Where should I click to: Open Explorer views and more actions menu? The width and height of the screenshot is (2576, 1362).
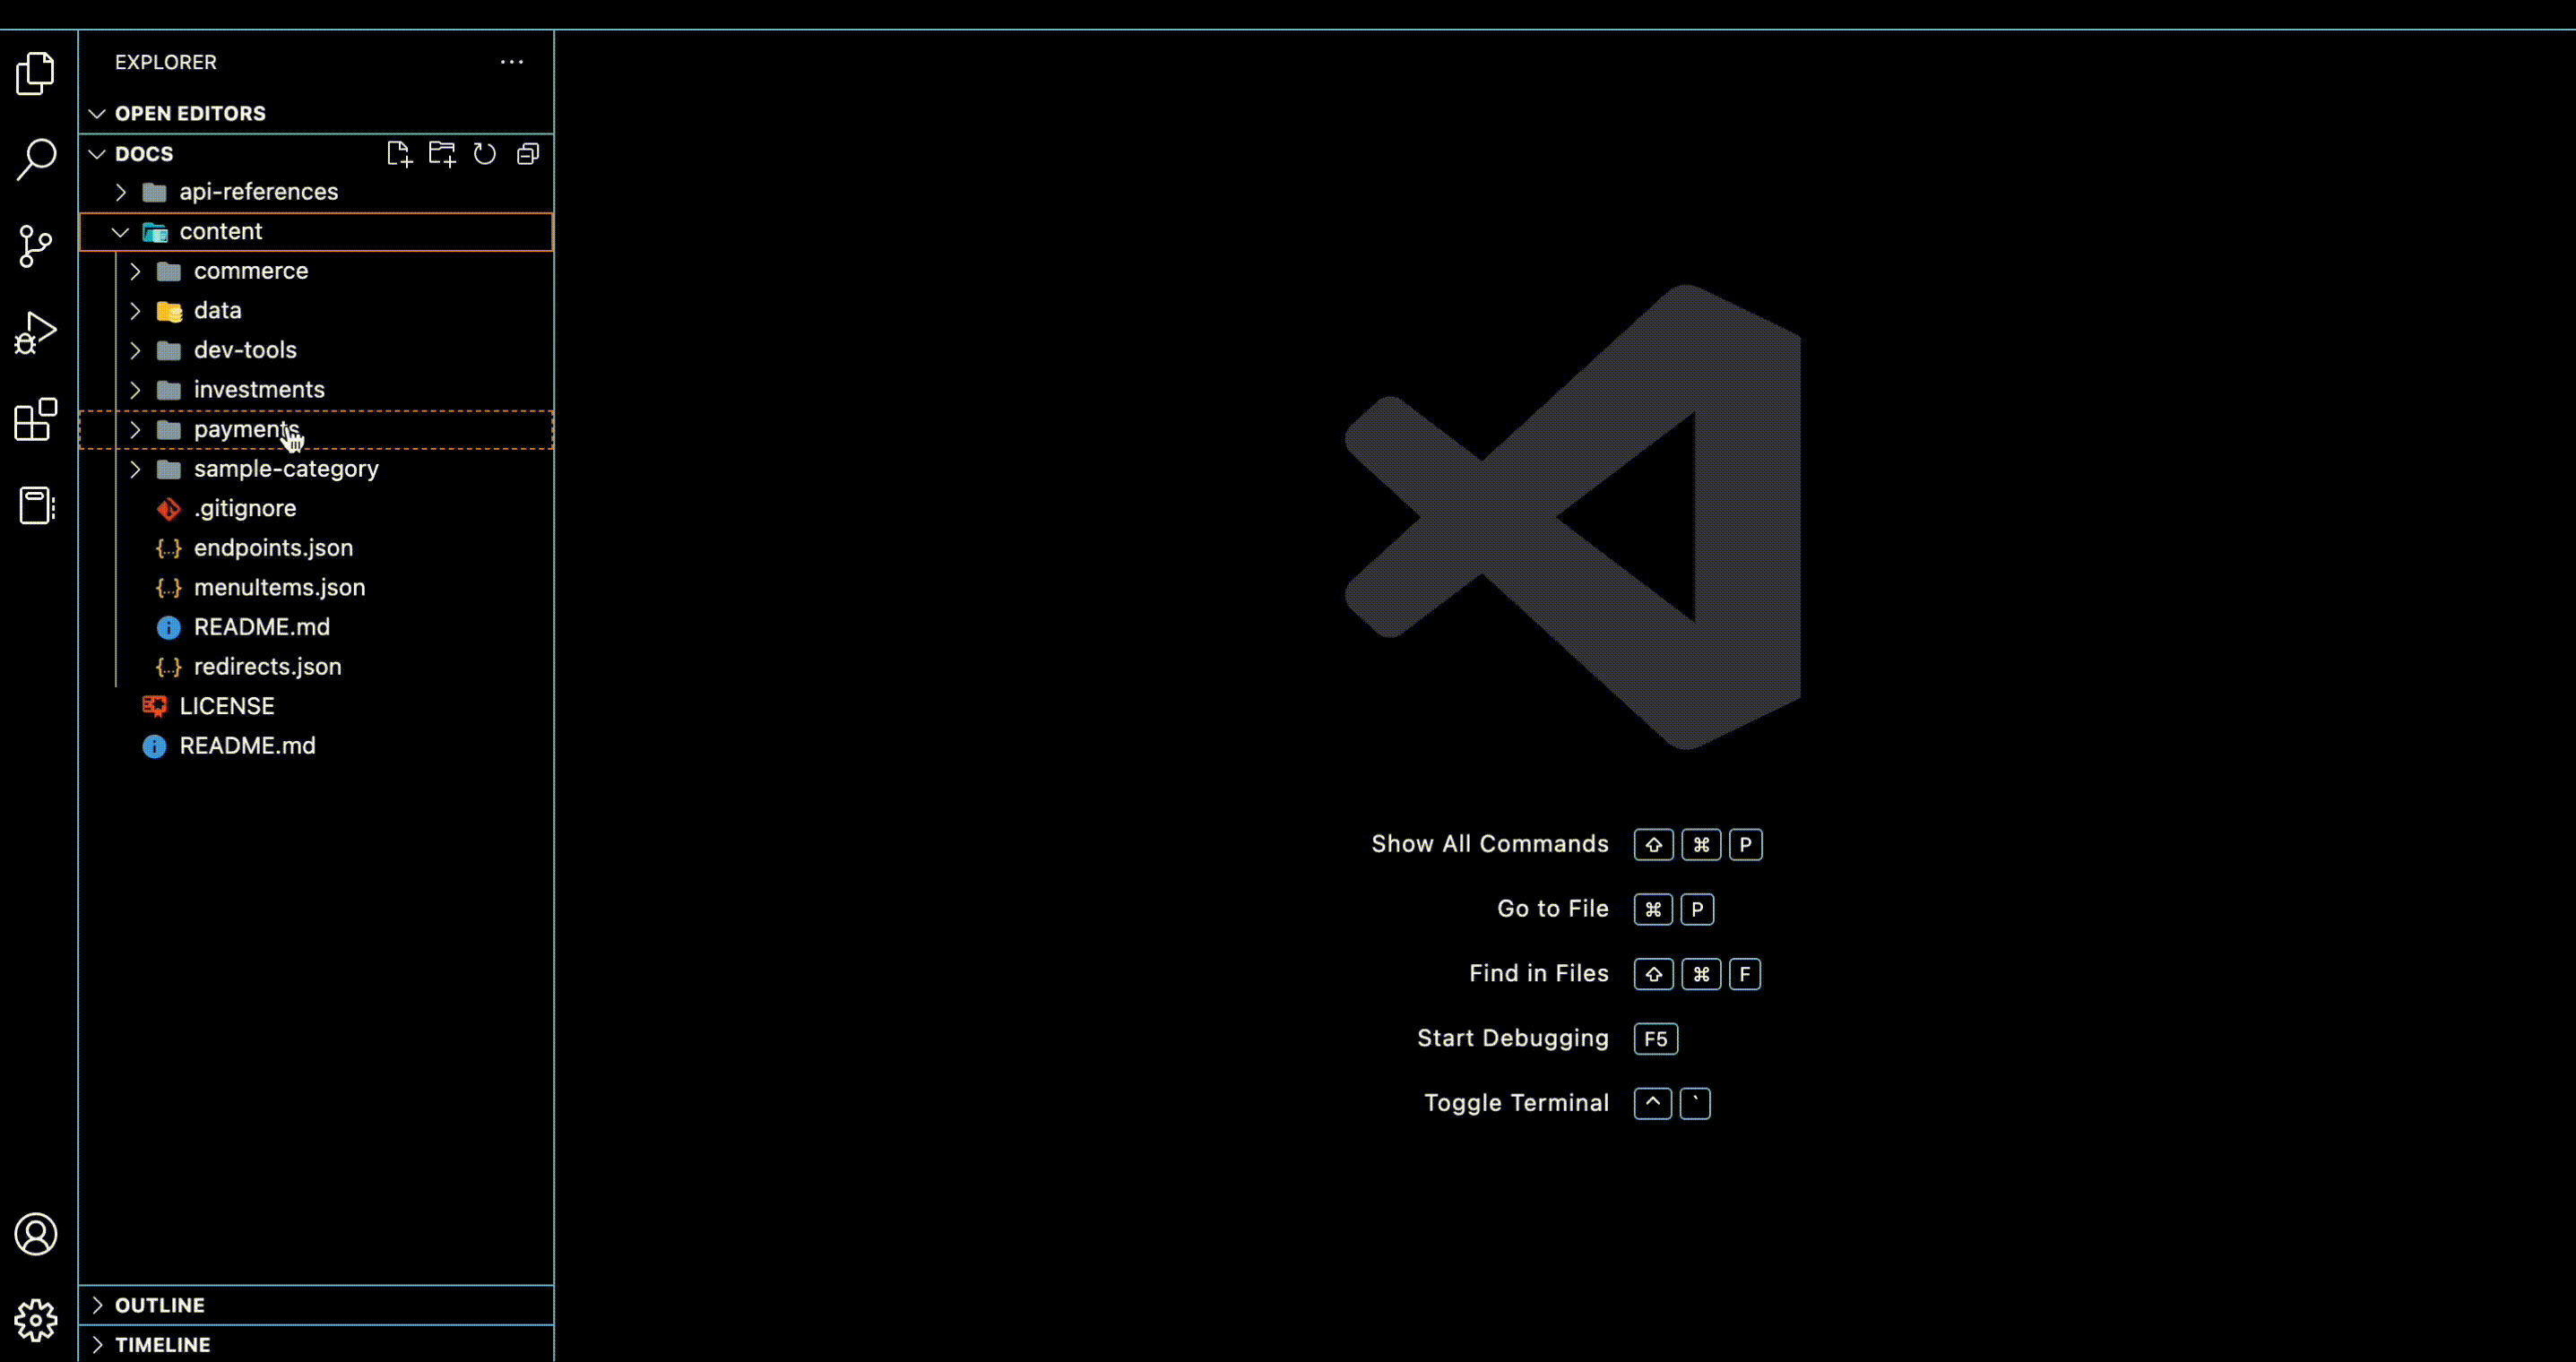coord(512,62)
